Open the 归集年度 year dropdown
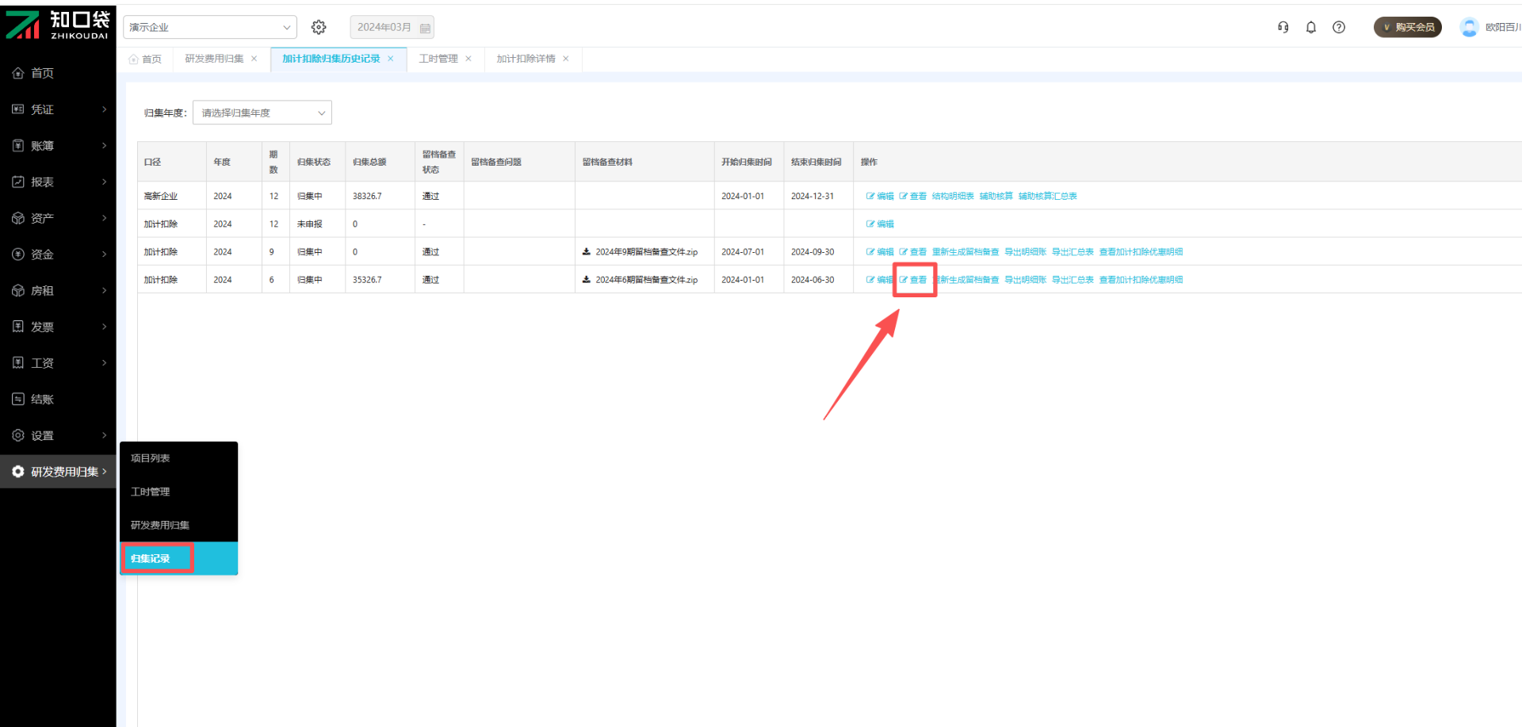 tap(262, 113)
